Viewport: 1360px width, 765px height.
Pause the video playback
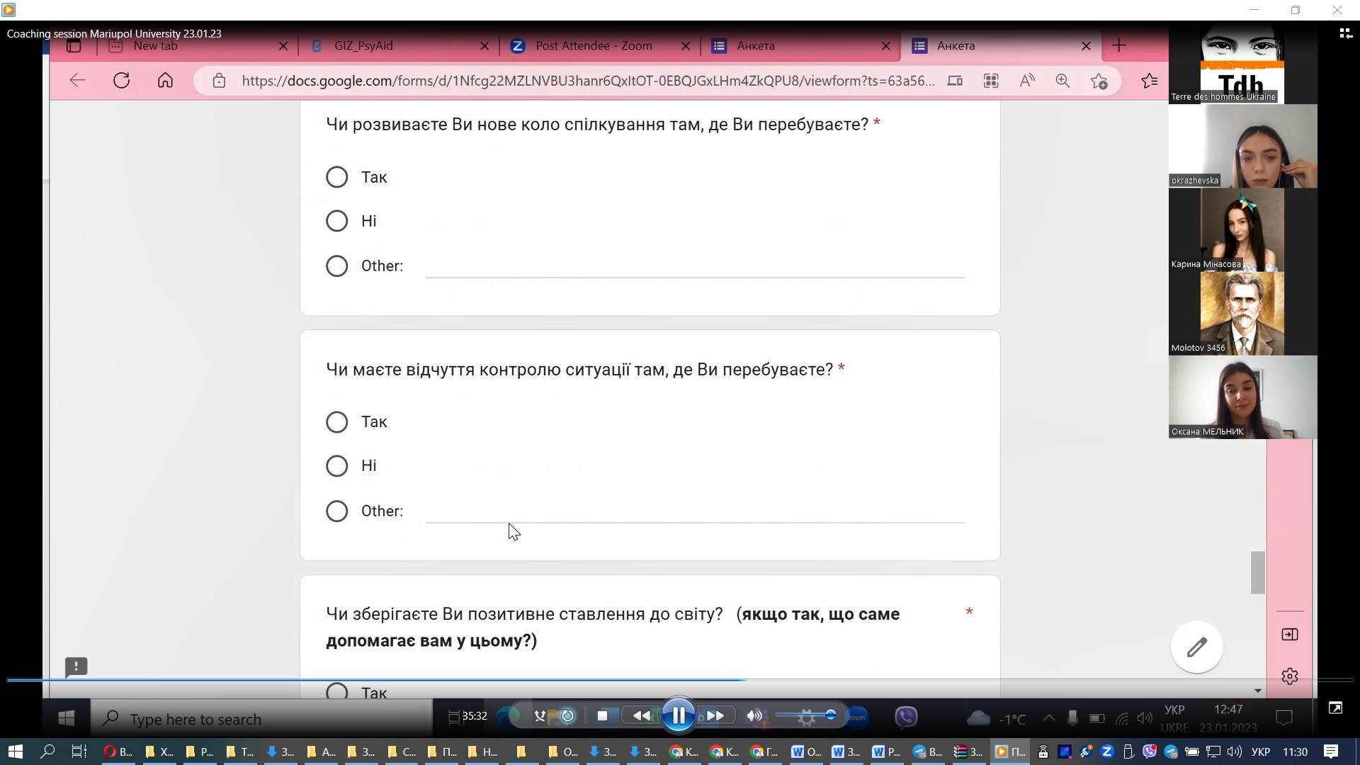678,716
